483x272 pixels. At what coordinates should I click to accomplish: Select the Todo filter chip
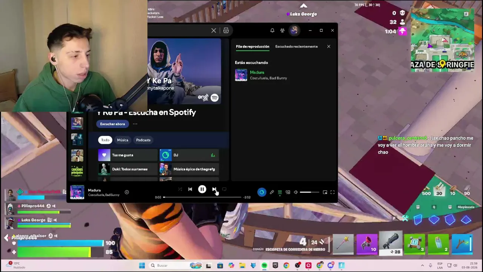(105, 140)
